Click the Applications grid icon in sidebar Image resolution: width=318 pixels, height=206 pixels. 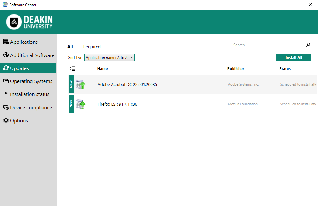[6, 42]
